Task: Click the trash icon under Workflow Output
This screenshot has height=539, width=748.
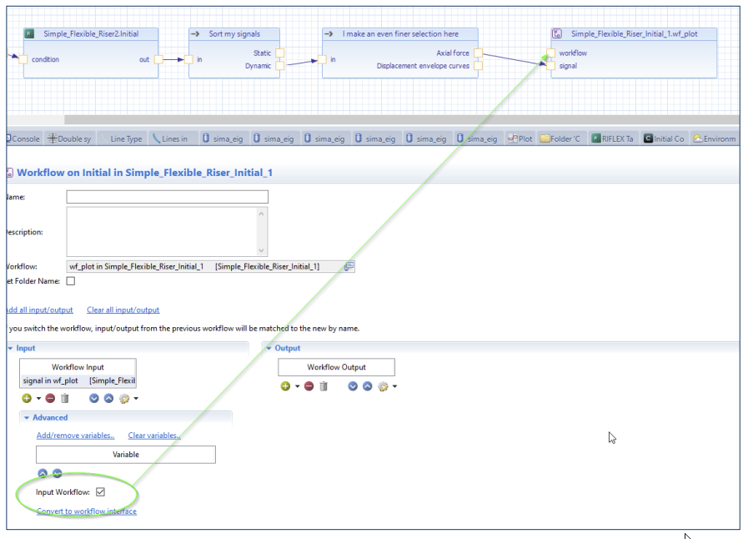Action: (x=324, y=386)
